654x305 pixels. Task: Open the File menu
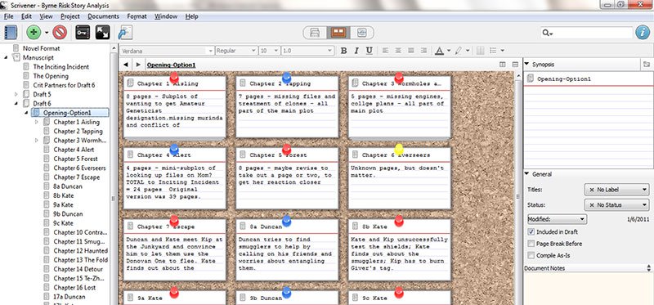pyautogui.click(x=8, y=16)
